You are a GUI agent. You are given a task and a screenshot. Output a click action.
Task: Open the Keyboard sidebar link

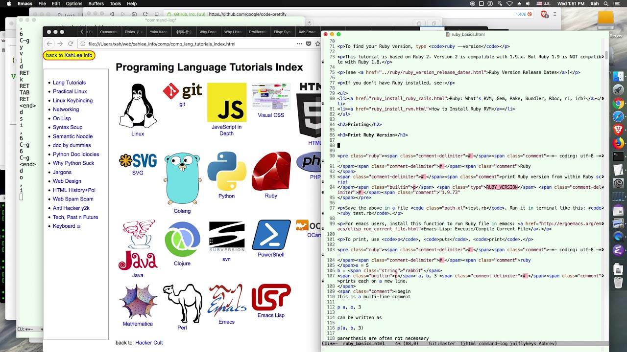67,226
